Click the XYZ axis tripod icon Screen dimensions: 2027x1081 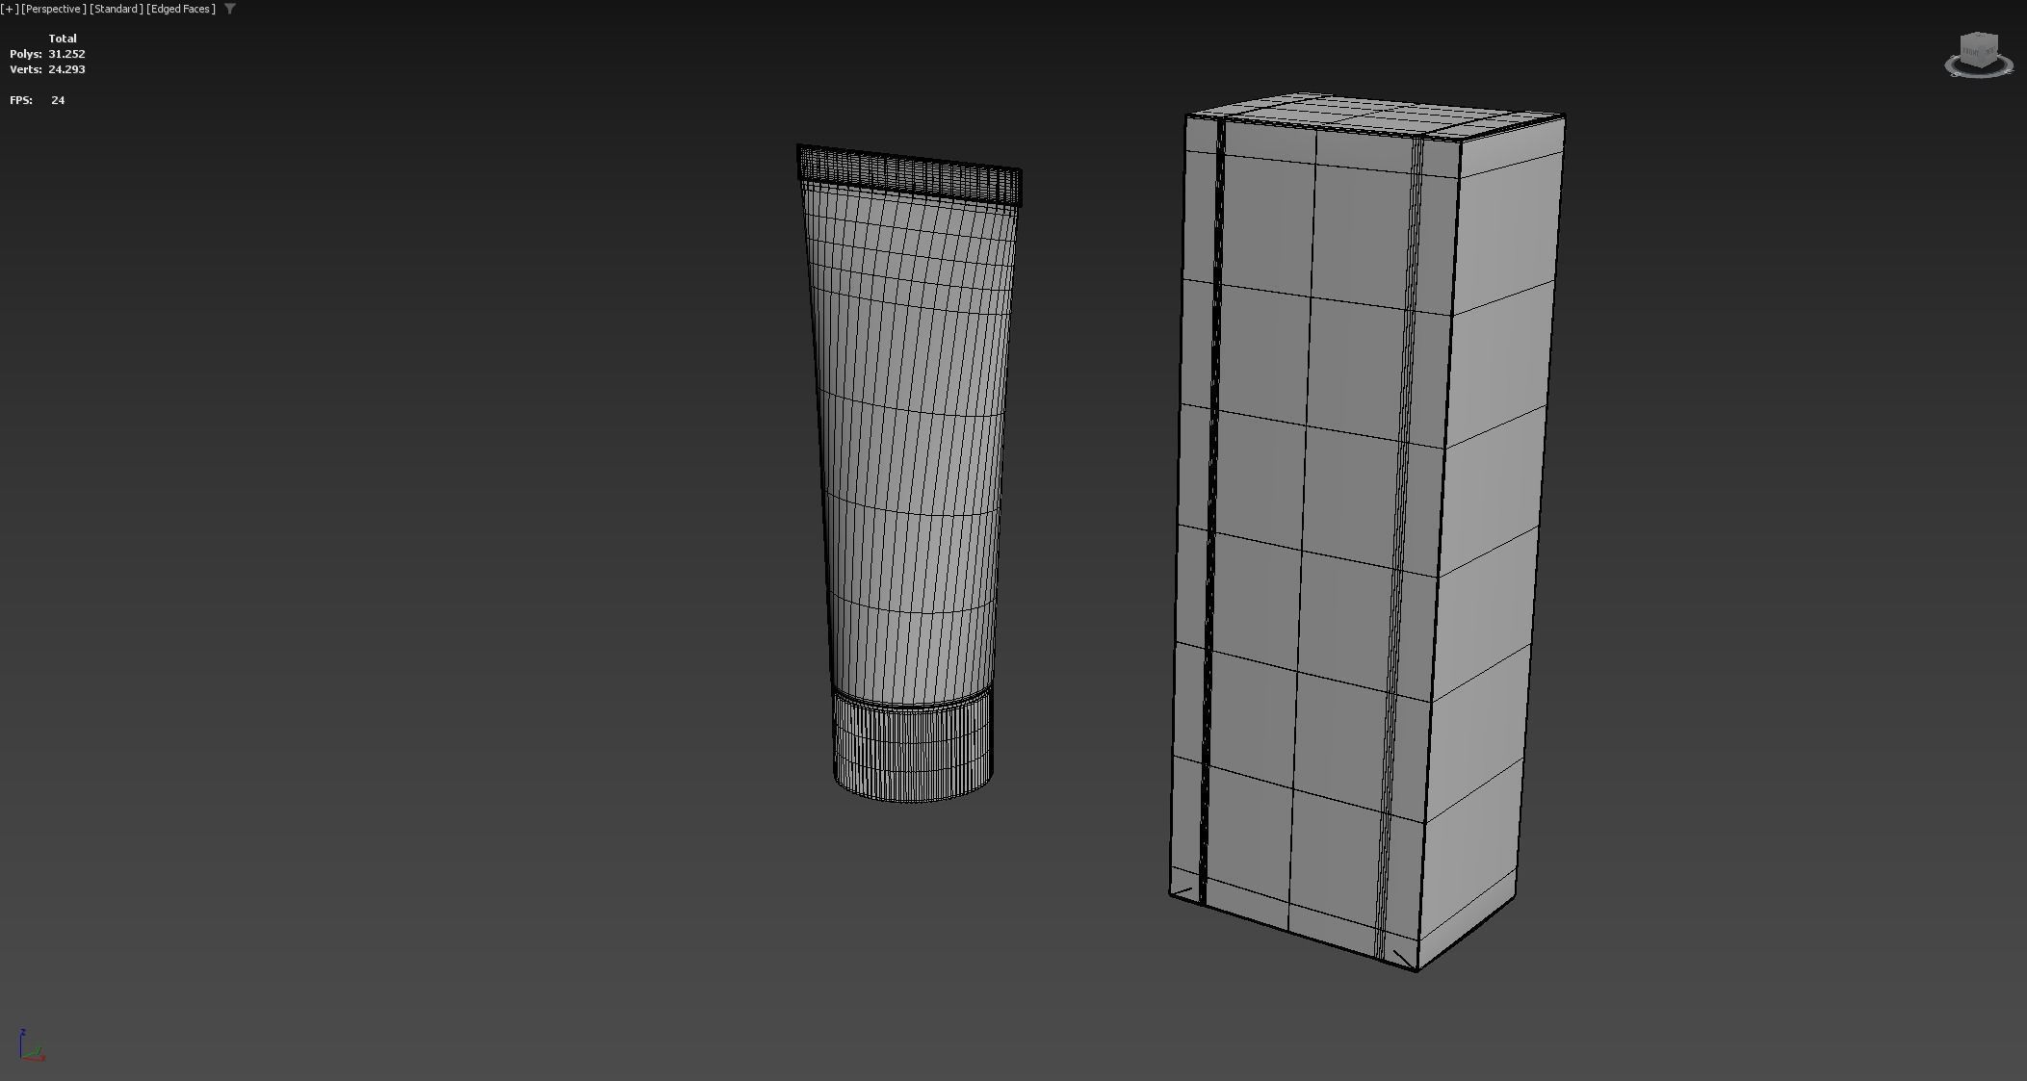(31, 1045)
